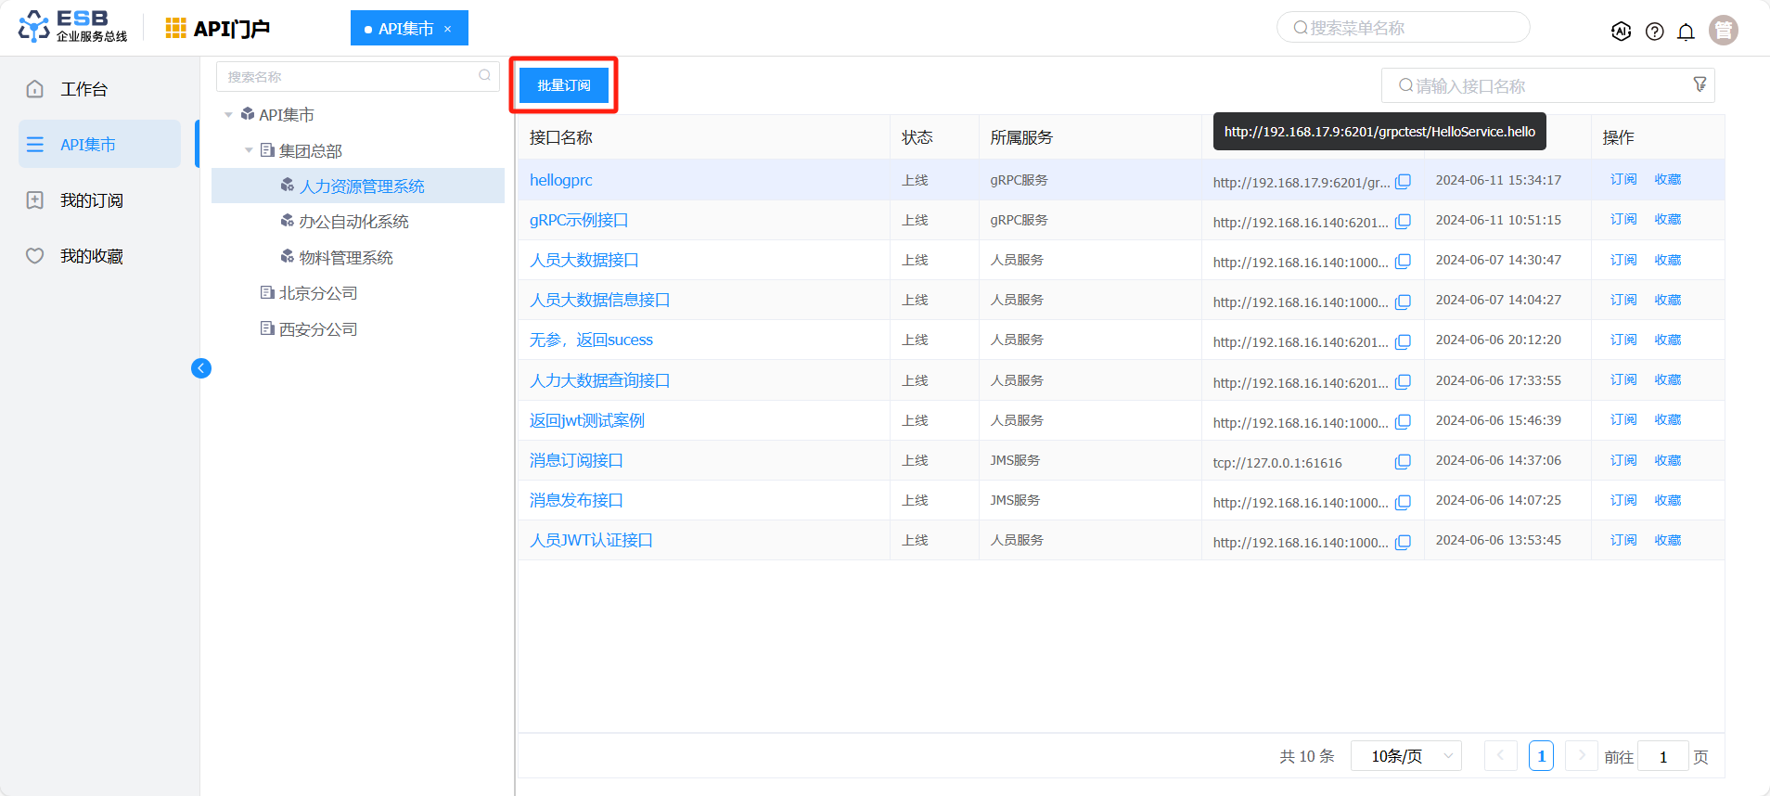
Task: Open the user avatar menu
Action: click(1723, 31)
